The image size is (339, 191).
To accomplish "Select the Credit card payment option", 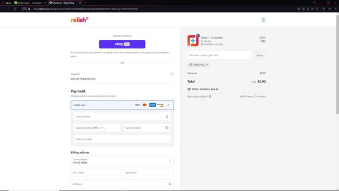I will (x=122, y=105).
